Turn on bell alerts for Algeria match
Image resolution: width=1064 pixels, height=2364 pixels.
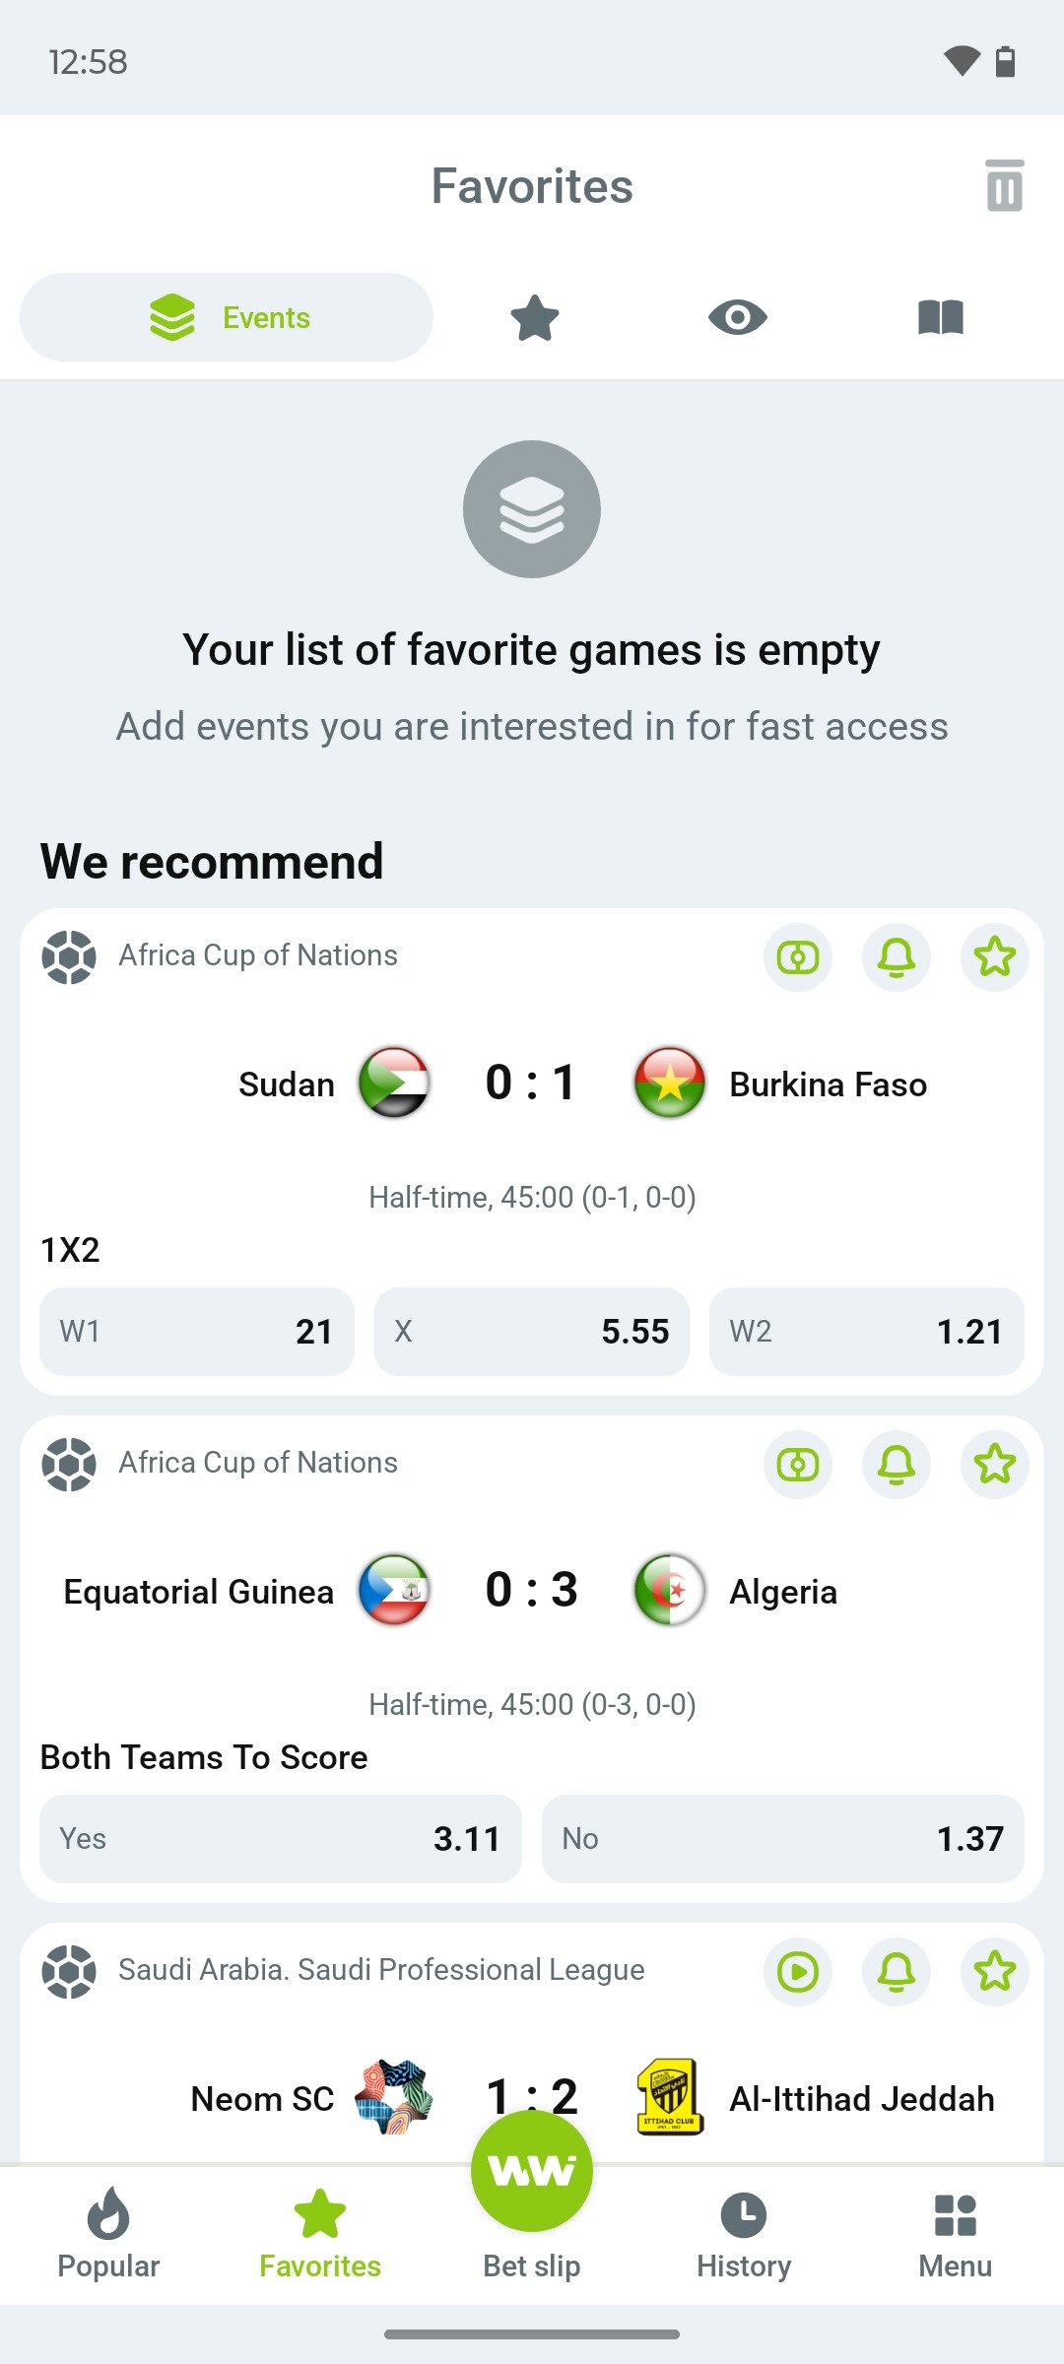896,1464
